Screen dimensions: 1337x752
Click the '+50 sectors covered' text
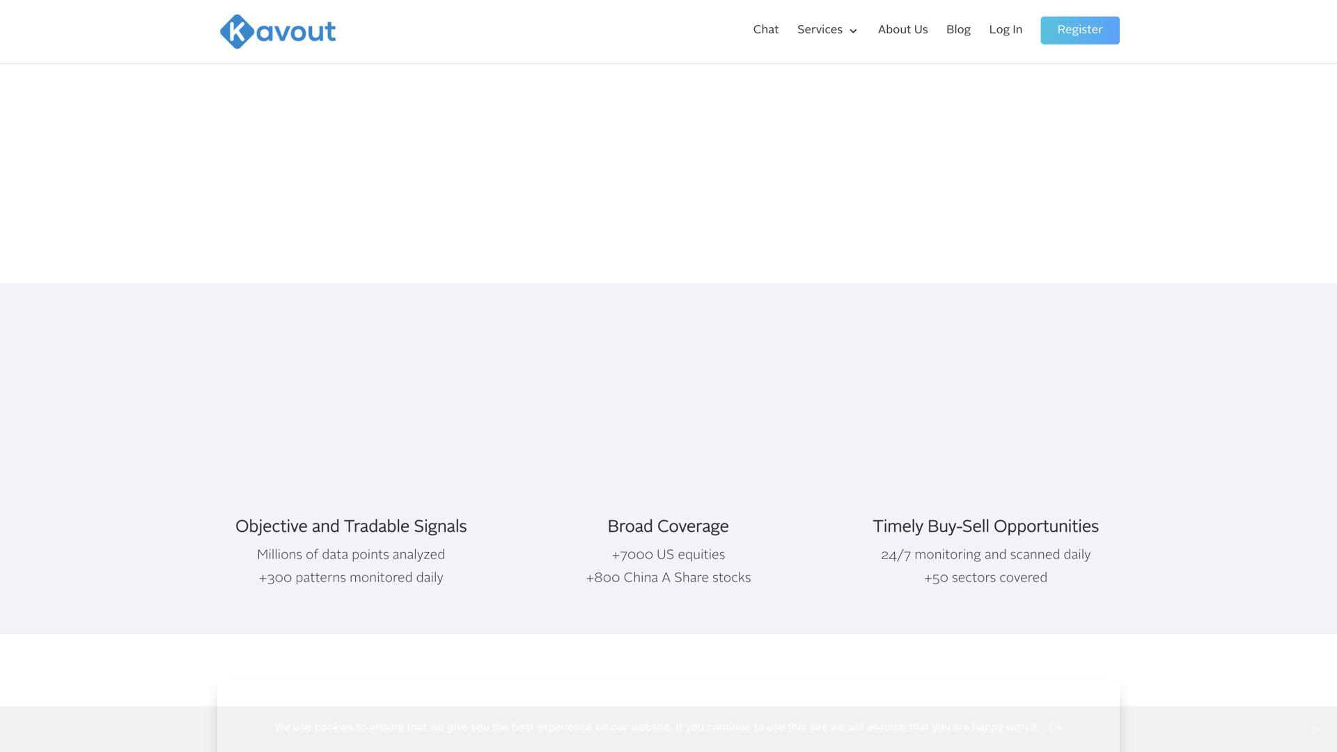[x=985, y=578]
